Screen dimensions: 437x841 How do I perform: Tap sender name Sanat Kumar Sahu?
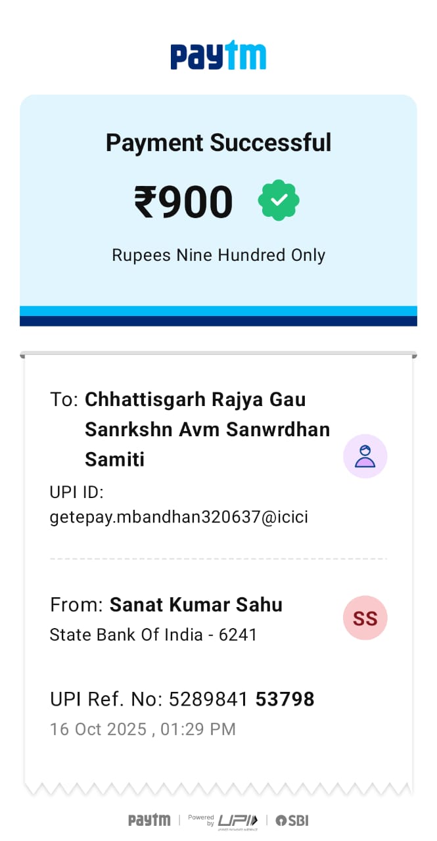196,604
